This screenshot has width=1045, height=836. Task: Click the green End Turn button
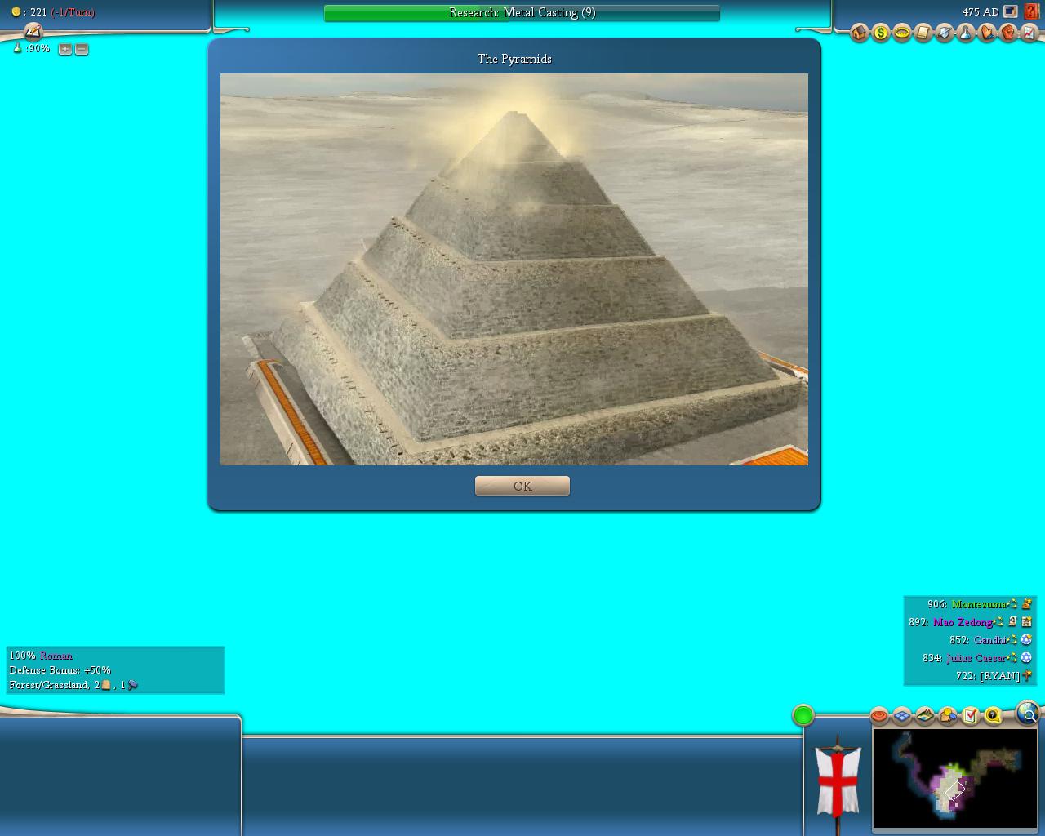(803, 715)
